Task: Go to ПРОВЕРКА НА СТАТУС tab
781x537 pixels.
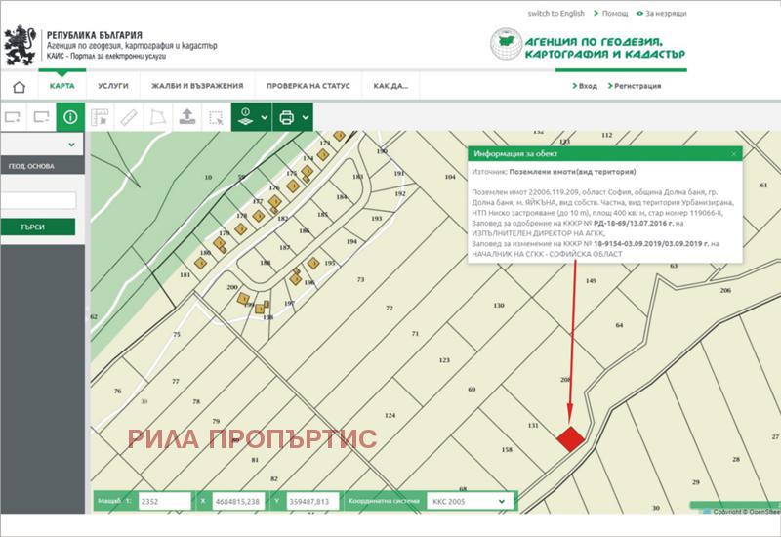Action: pos(308,86)
